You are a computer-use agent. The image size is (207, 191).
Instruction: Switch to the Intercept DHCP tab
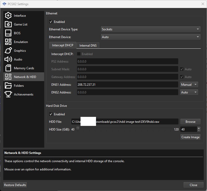[63, 45]
